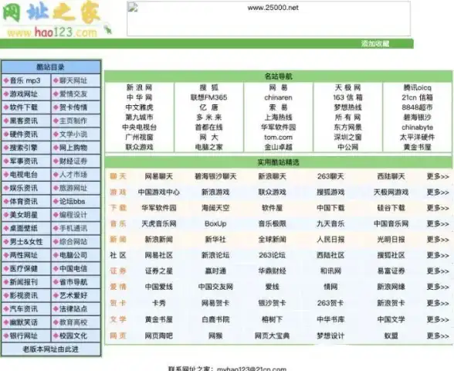Open 校园文化 category
454x371 pixels.
73,335
